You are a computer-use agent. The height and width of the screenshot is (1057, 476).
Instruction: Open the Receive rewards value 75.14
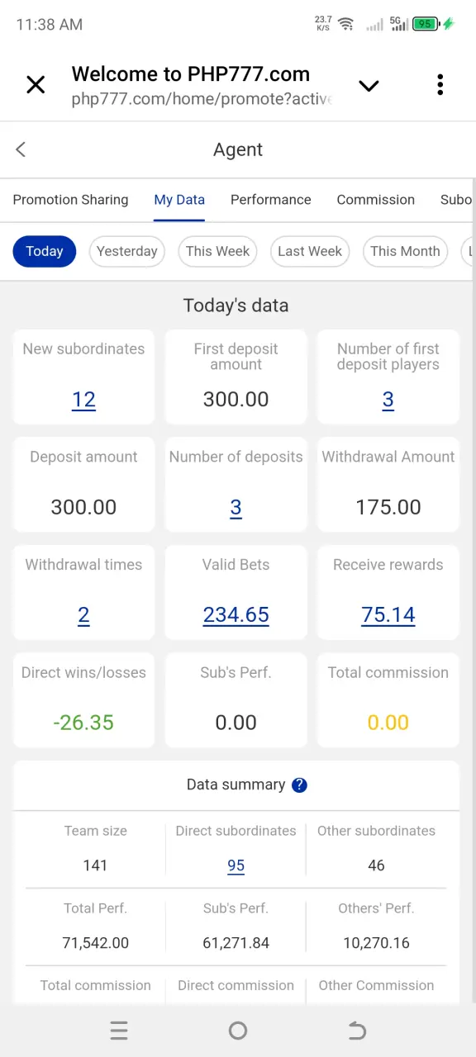(388, 615)
